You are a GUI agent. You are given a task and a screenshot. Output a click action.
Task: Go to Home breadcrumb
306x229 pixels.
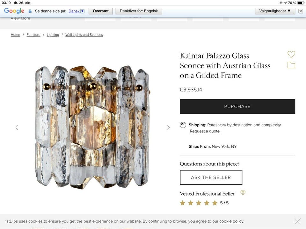tap(15, 35)
